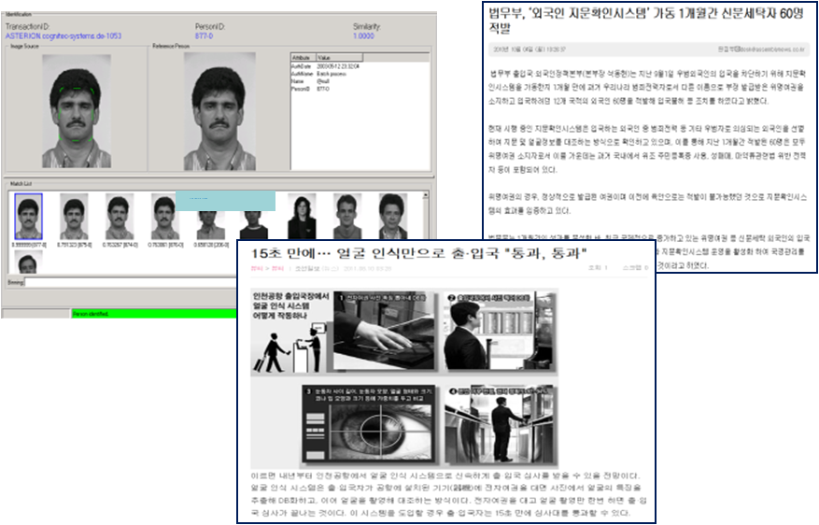The height and width of the screenshot is (525, 819).
Task: Click the fingerprint system article headline
Action: pyautogui.click(x=646, y=20)
